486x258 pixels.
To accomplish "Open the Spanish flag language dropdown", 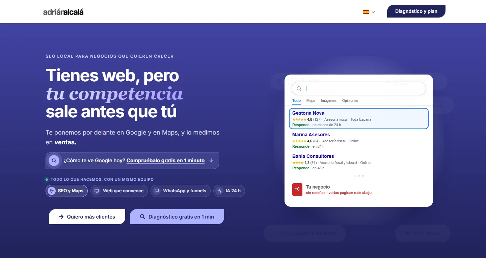I will tap(369, 12).
